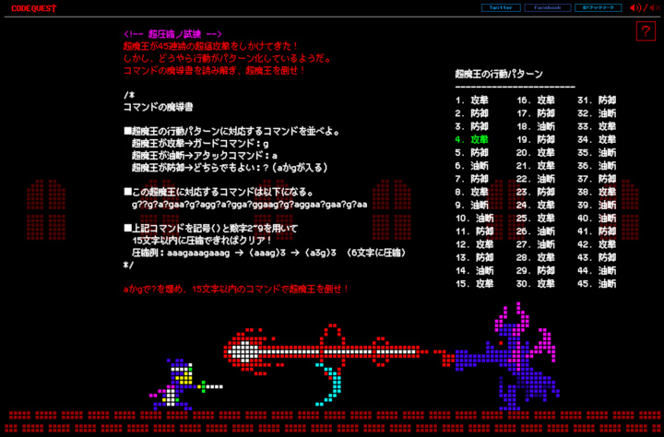The width and height of the screenshot is (664, 437).
Task: Click red line コマンドの魔導書を読み解き
Action: click(x=214, y=70)
